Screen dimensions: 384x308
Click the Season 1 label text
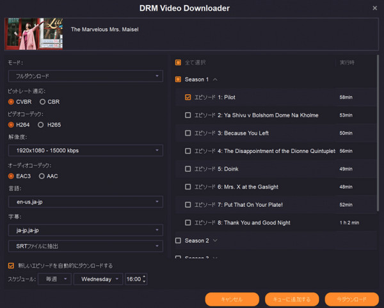196,79
